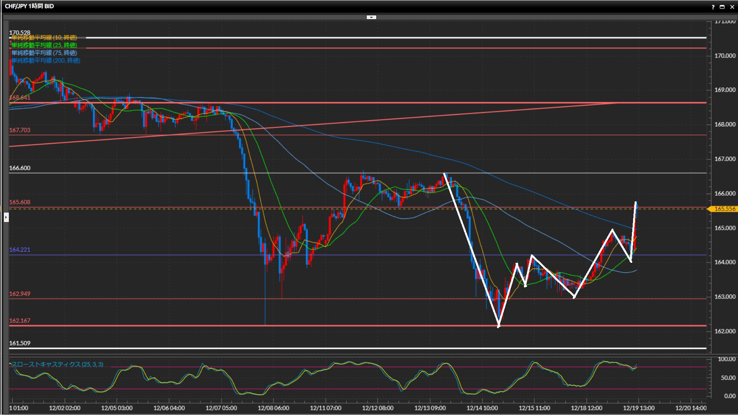This screenshot has height=415, width=738.
Task: Select the white horizontal line at 170.528
Action: point(384,38)
